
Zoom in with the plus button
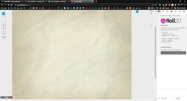151,13
